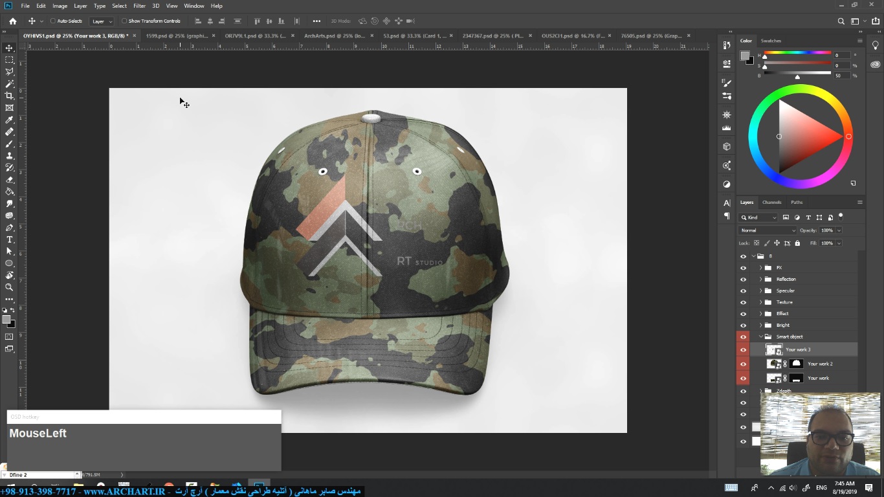This screenshot has height=497, width=884.
Task: Toggle Auto-Select checkbox
Action: [53, 21]
